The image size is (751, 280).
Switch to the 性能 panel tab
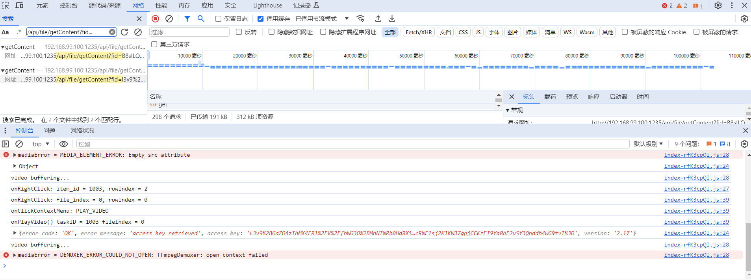161,6
